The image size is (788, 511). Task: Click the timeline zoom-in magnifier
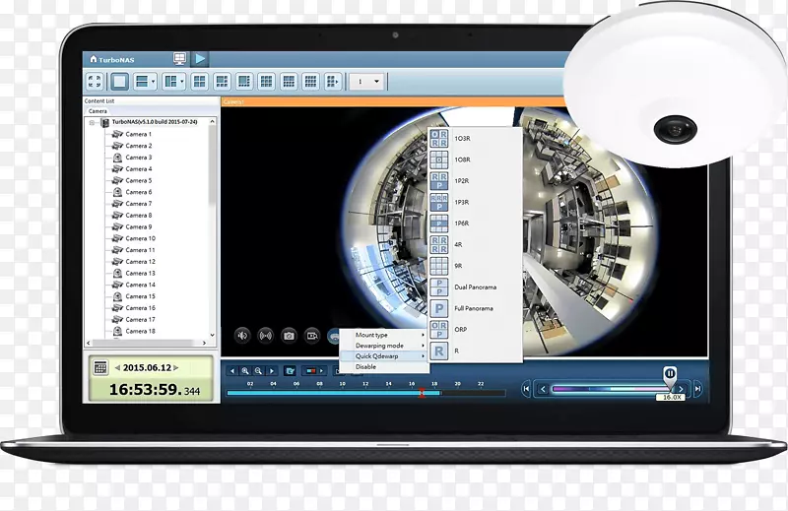tap(245, 371)
